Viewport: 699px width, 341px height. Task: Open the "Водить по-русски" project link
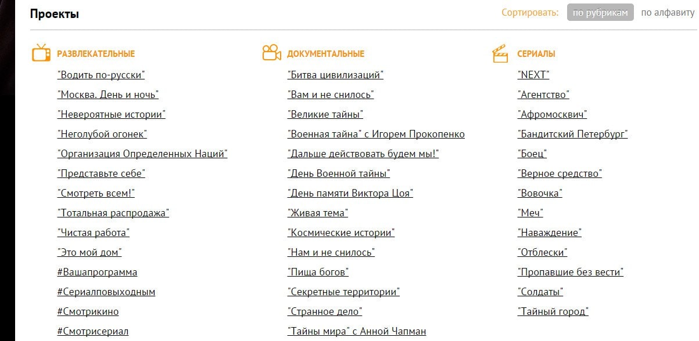coord(101,75)
